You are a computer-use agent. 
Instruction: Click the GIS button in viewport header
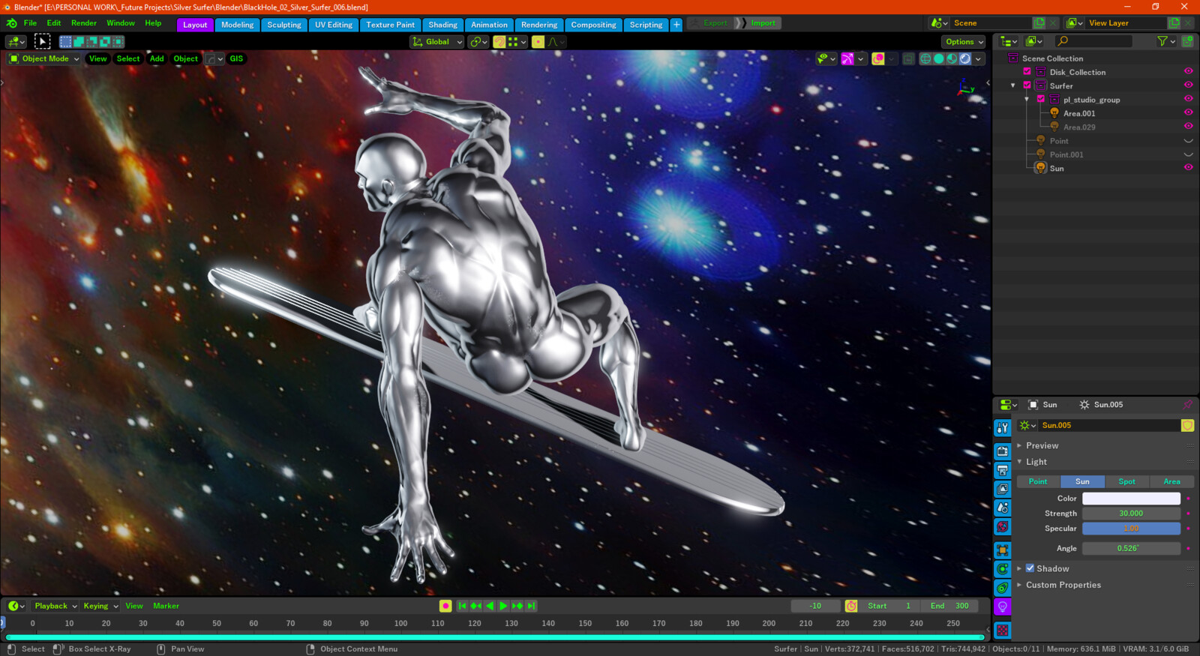(x=236, y=58)
